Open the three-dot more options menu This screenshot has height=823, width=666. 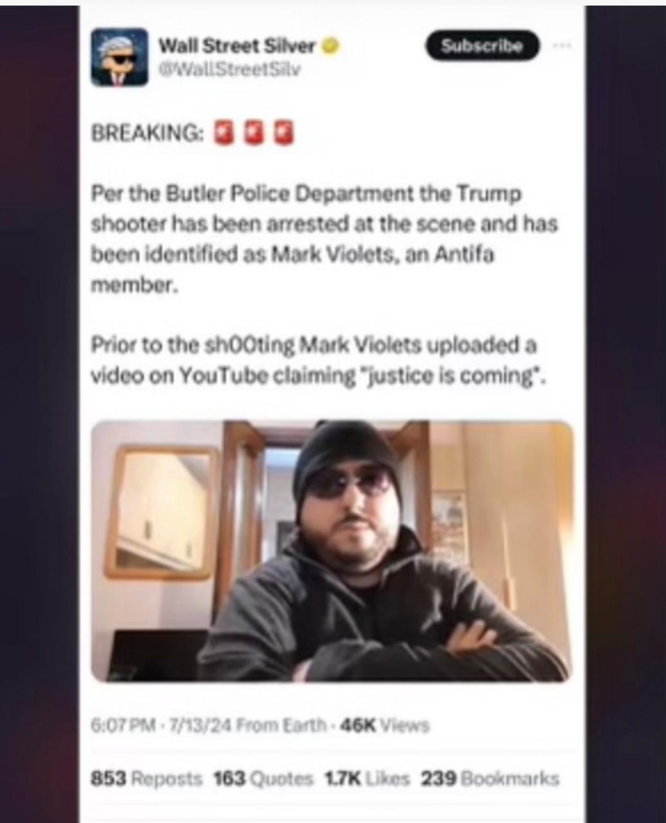tap(561, 46)
